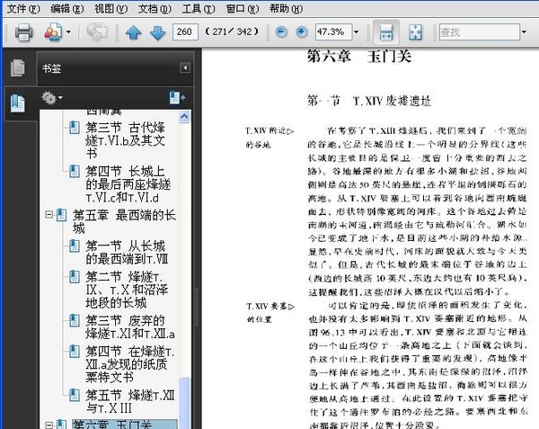This screenshot has height=429, width=539.
Task: Click bookmark icon beside 第三节 古代烽燧
Action: point(75,128)
